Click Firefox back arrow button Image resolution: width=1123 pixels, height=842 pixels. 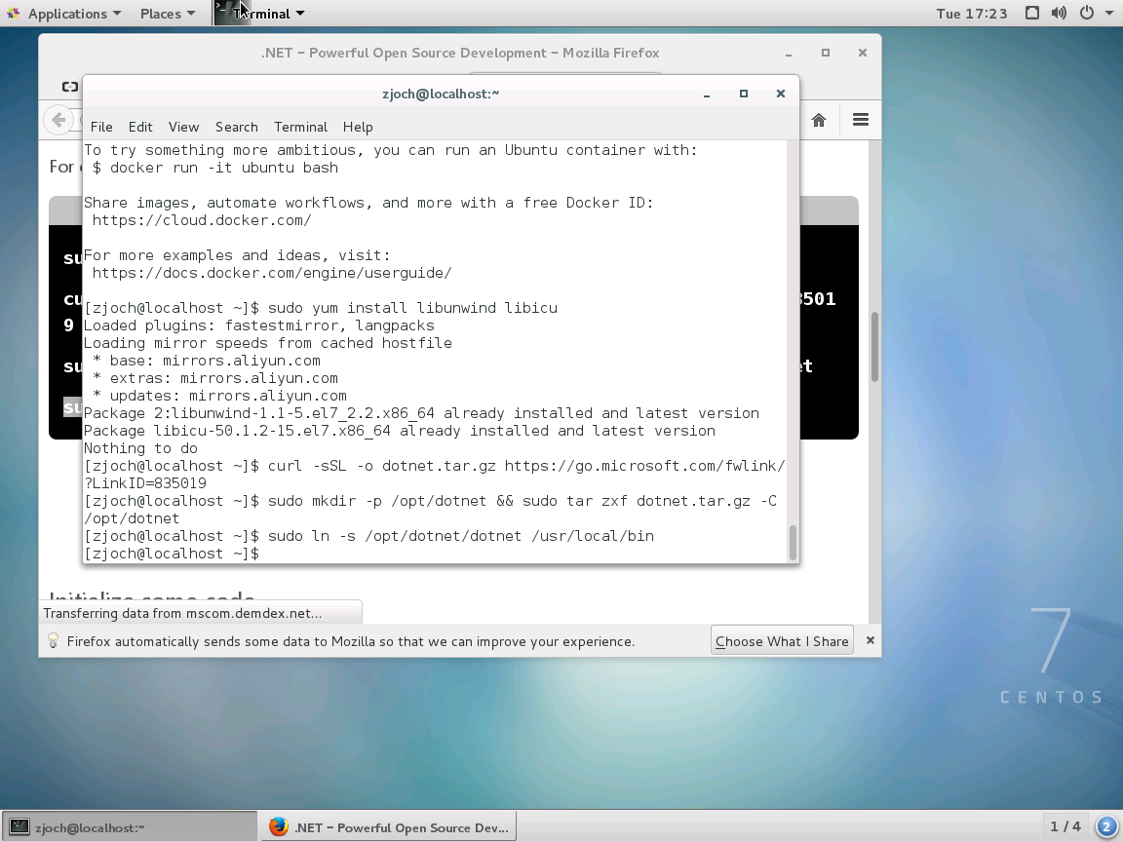pos(58,120)
